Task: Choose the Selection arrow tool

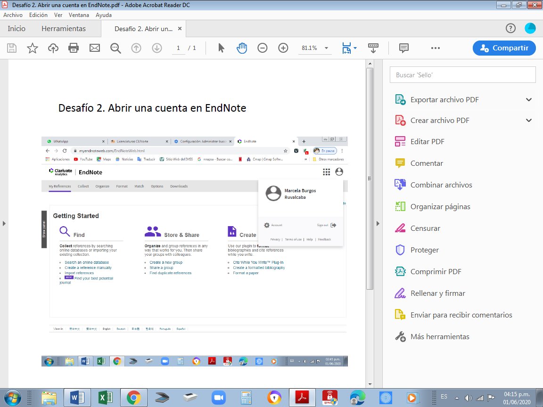Action: (221, 48)
